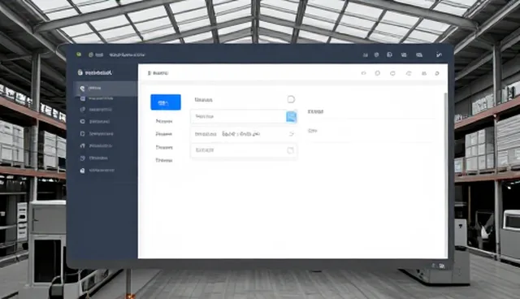This screenshot has height=299, width=520.
Task: Expand the chevron on the second form row
Action: point(291,133)
